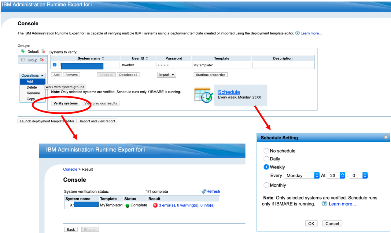The width and height of the screenshot is (391, 233).
Task: Click the help icon in the Schedule Setting dialog
Action: click(325, 204)
